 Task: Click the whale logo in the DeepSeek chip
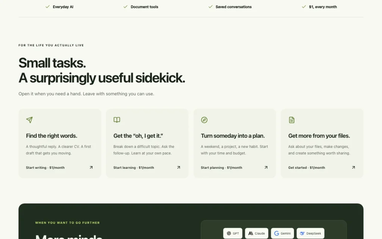click(x=302, y=233)
